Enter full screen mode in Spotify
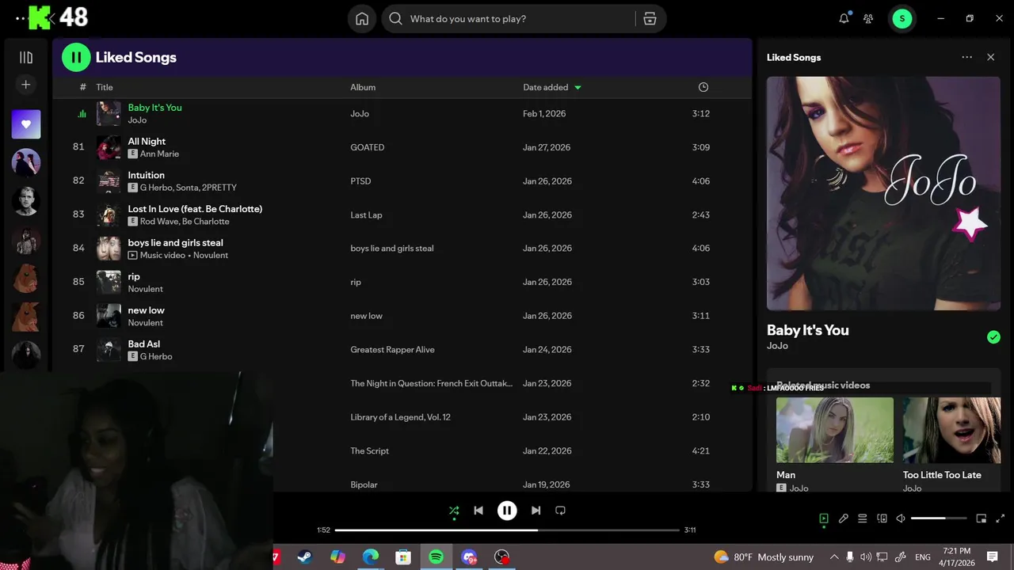Screen dimensions: 1014x570 [x=1000, y=519]
